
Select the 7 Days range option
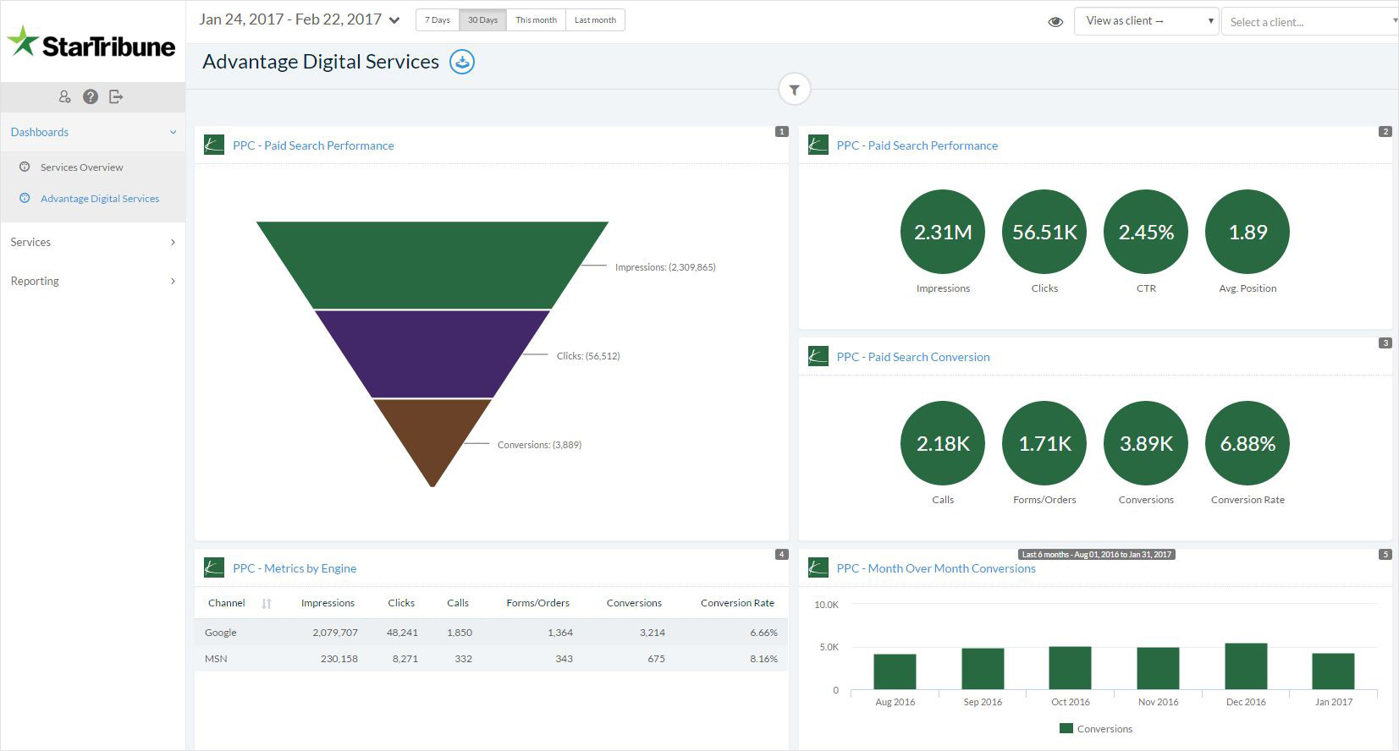438,20
